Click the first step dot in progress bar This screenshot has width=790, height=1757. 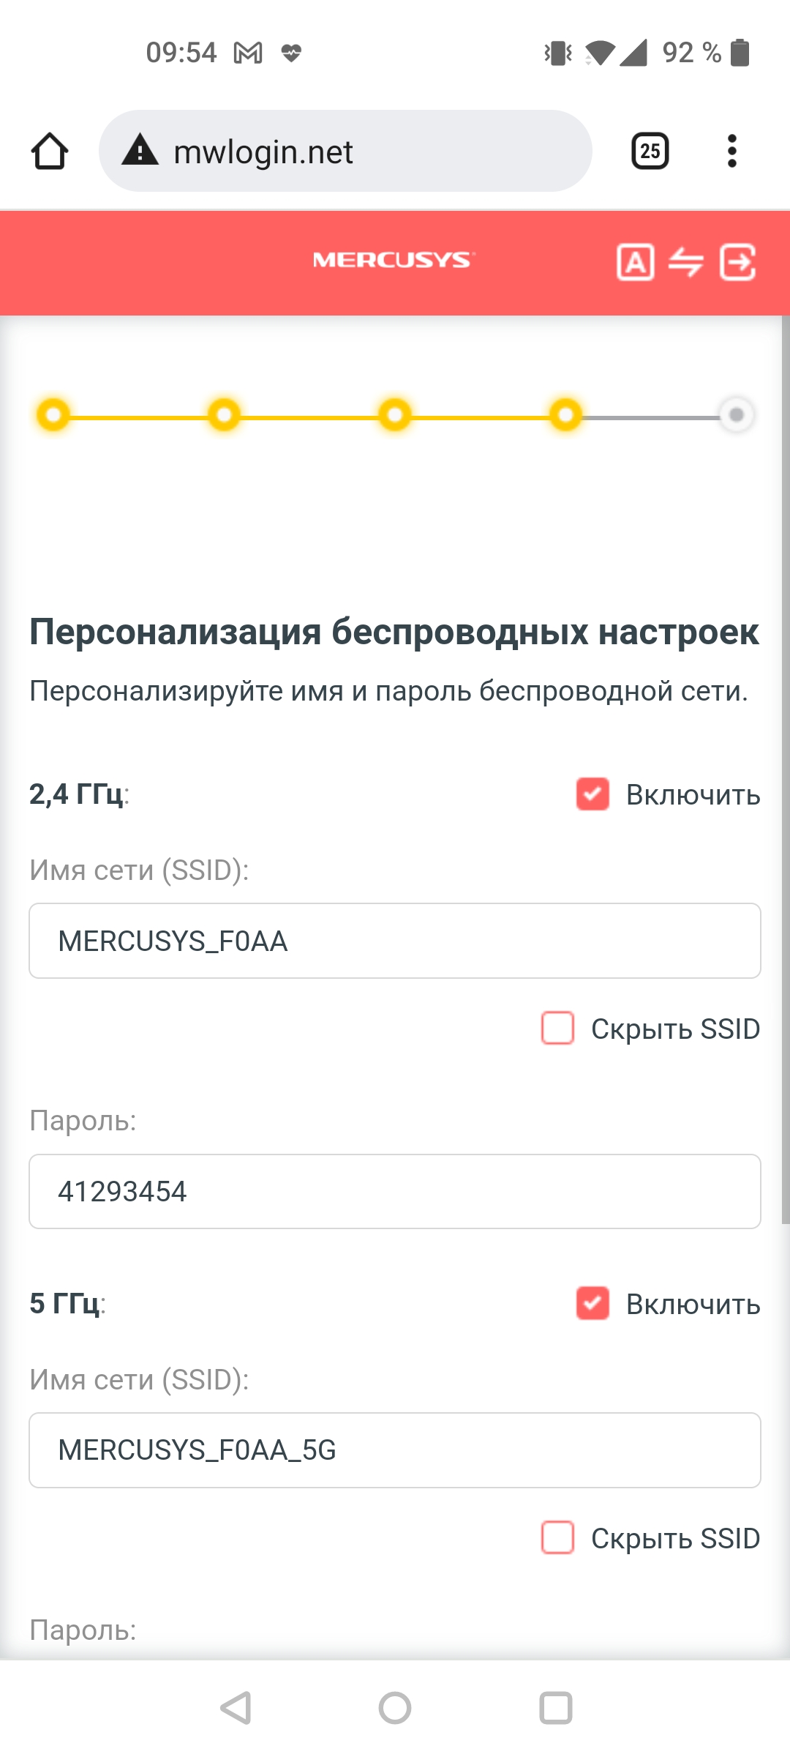pyautogui.click(x=53, y=415)
